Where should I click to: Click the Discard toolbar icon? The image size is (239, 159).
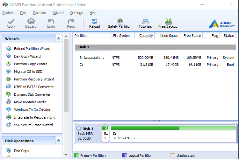[31, 21]
